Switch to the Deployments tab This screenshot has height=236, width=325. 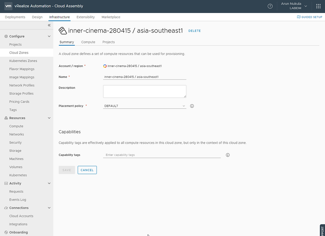[15, 17]
